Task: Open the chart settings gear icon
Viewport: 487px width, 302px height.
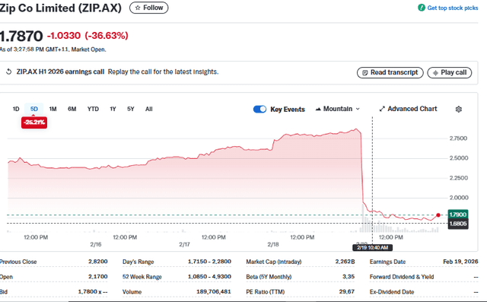Action: pyautogui.click(x=458, y=109)
